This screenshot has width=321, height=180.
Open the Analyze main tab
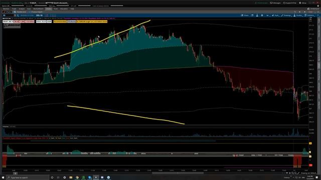tap(22, 9)
